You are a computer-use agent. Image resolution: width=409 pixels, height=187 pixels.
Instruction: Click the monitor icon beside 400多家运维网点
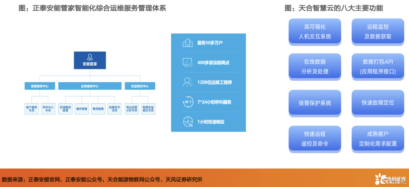coord(187,63)
